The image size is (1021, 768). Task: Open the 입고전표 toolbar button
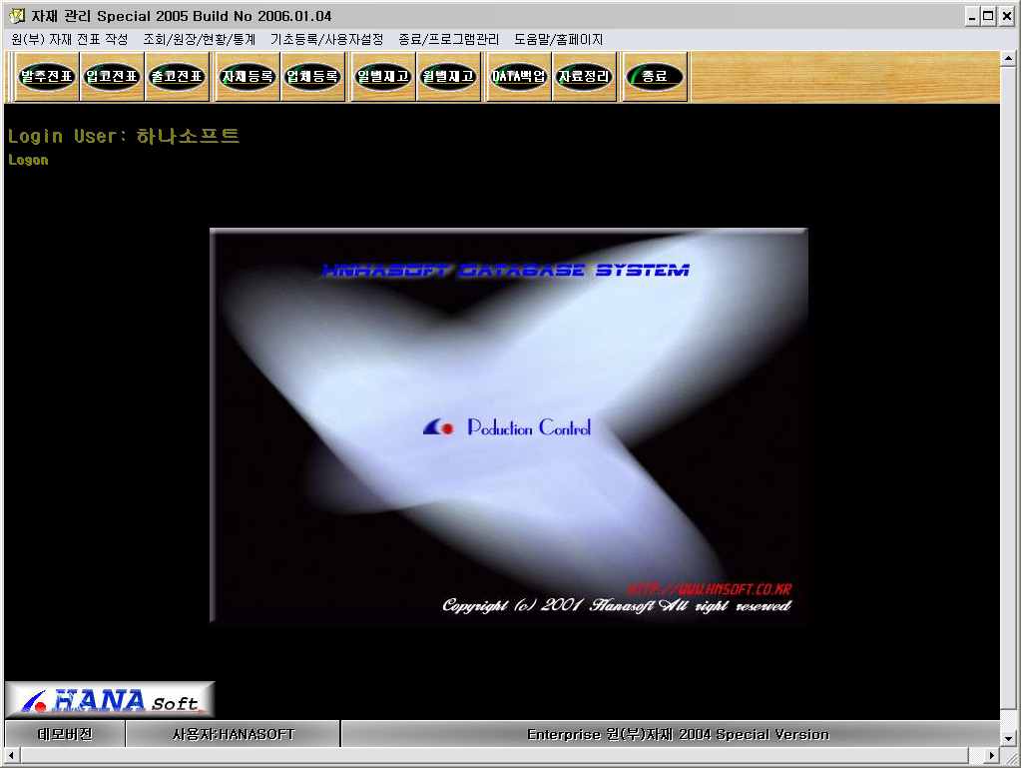tap(112, 77)
